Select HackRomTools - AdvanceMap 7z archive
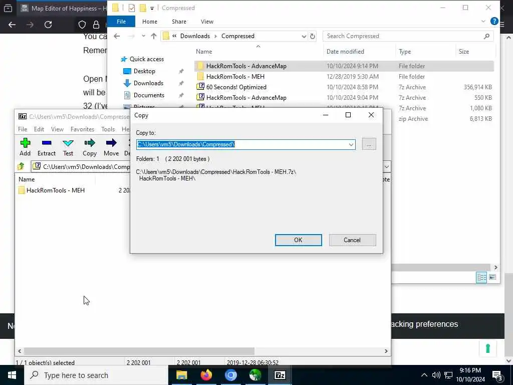Viewport: 513px width, 385px height. pyautogui.click(x=246, y=98)
